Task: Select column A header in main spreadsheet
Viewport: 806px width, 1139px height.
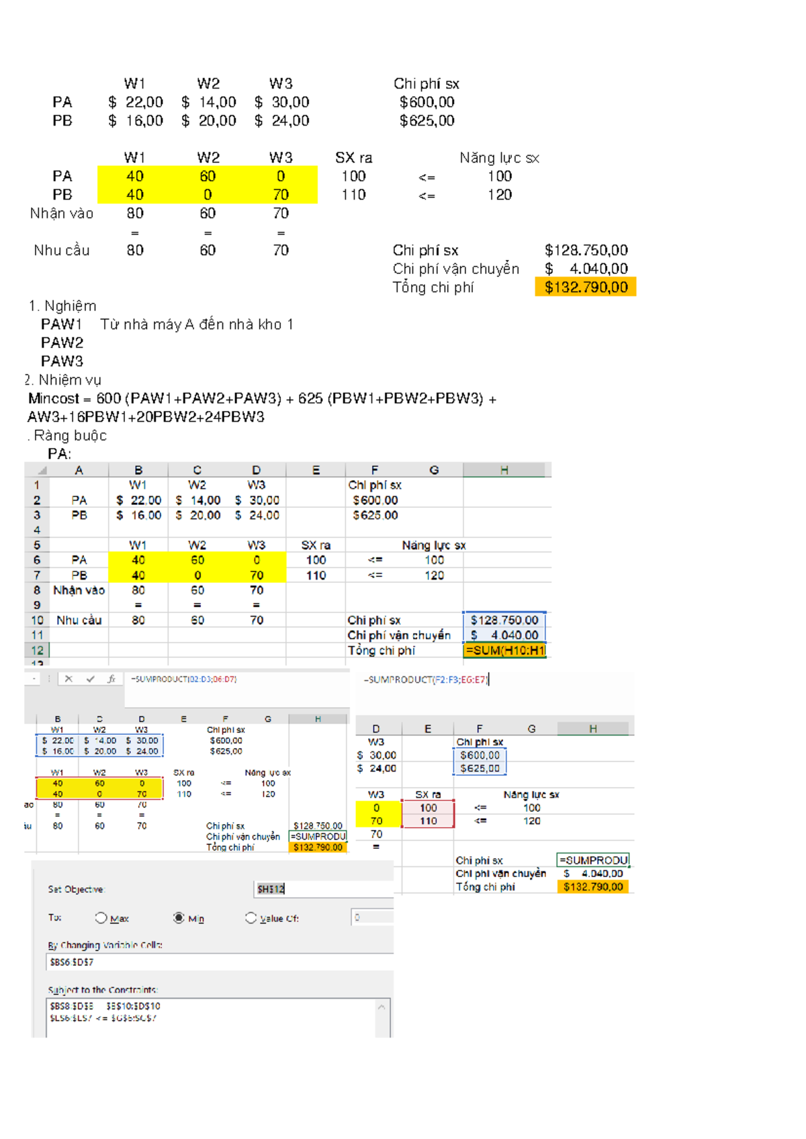Action: click(79, 470)
